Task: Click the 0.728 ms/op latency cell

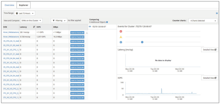Action: coord(25,37)
